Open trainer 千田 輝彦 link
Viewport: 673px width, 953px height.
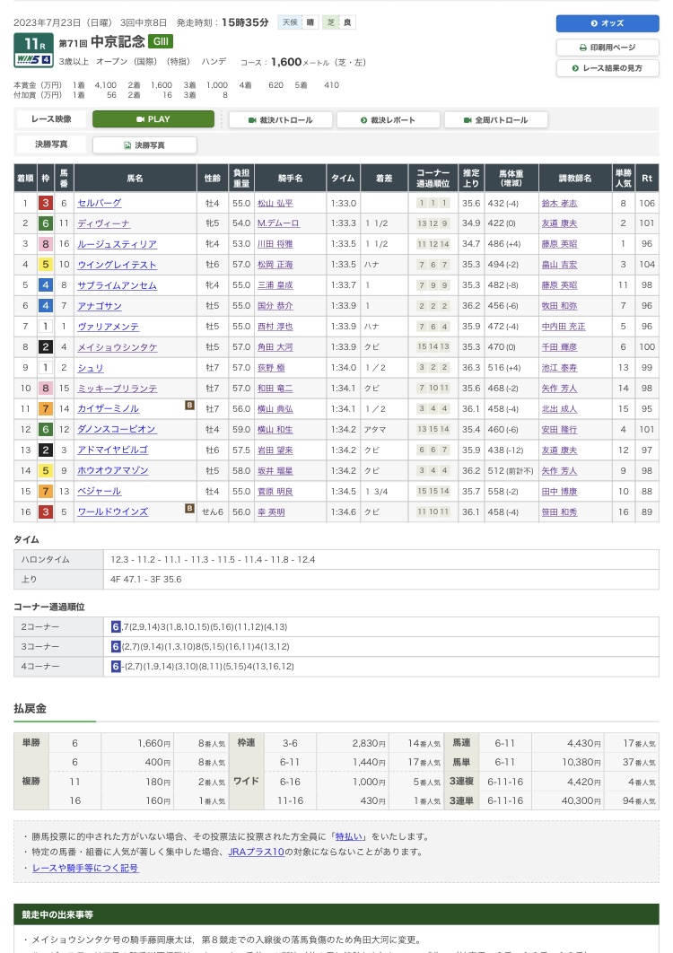click(x=559, y=347)
